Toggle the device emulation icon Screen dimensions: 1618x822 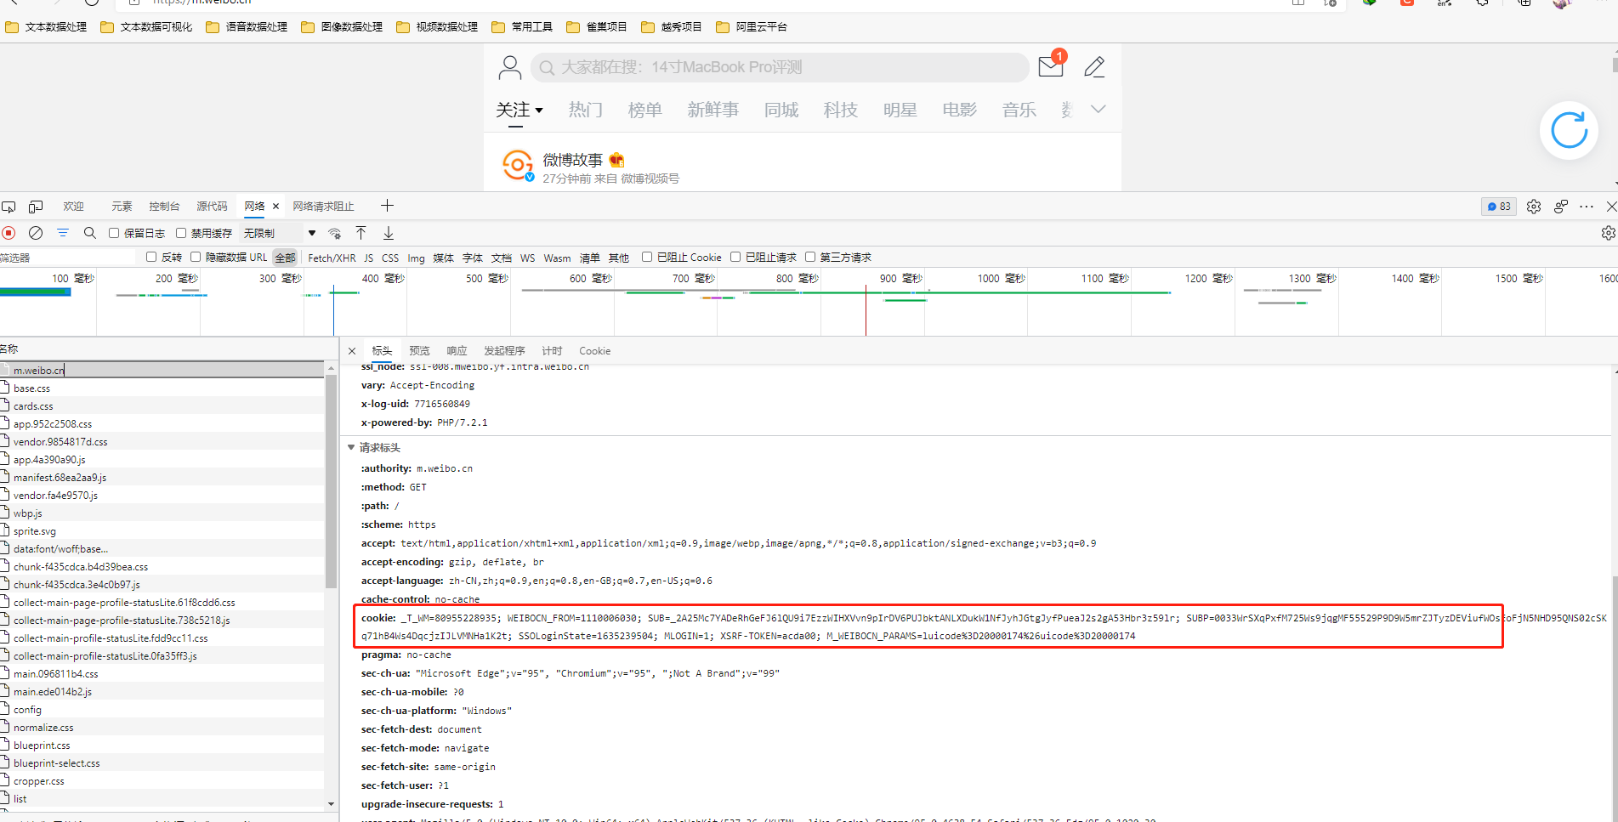click(x=36, y=206)
